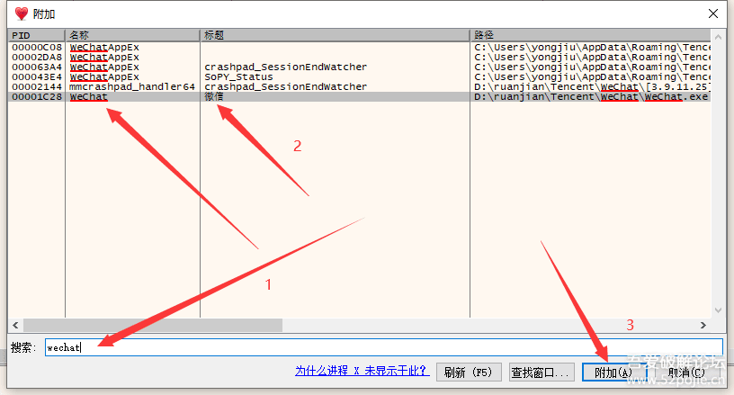Click the path ending in [3.9.11.25]
This screenshot has height=395, width=734.
(x=592, y=86)
